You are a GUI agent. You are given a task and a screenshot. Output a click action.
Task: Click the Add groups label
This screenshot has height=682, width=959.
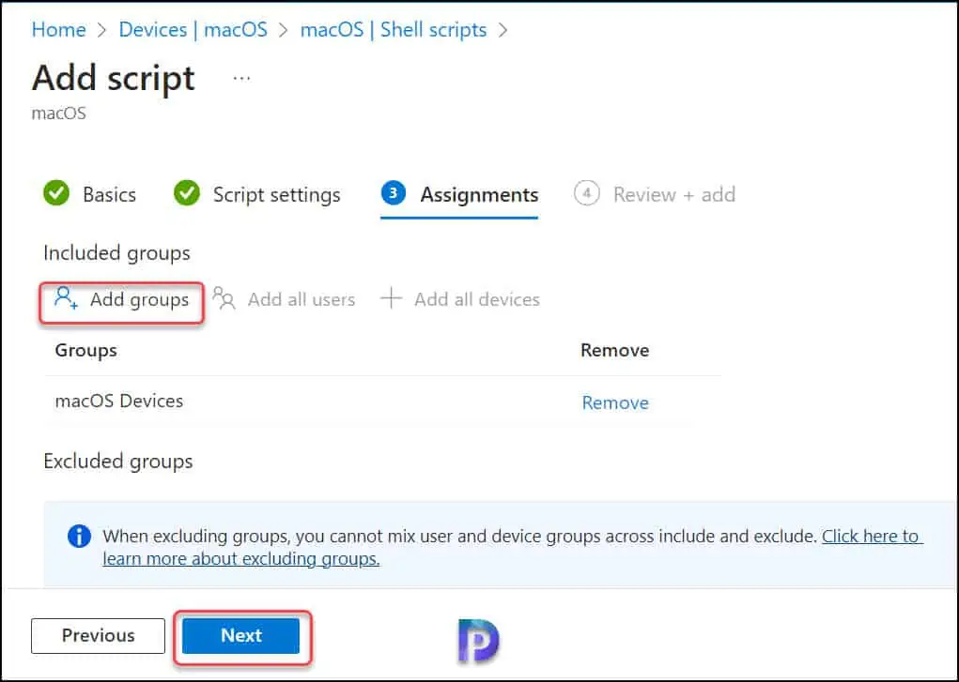click(139, 299)
